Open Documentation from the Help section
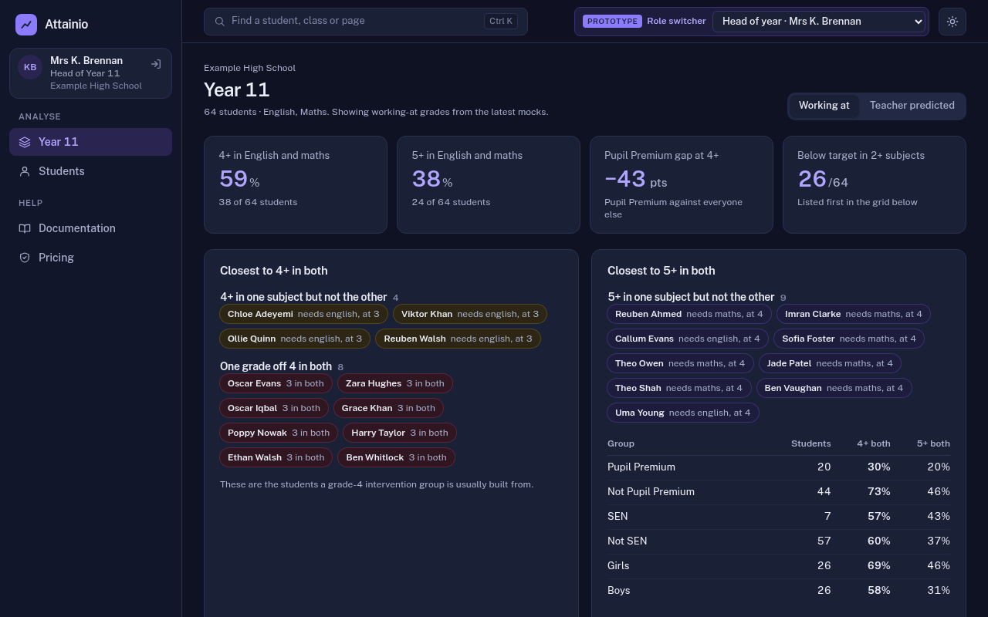 click(x=90, y=228)
